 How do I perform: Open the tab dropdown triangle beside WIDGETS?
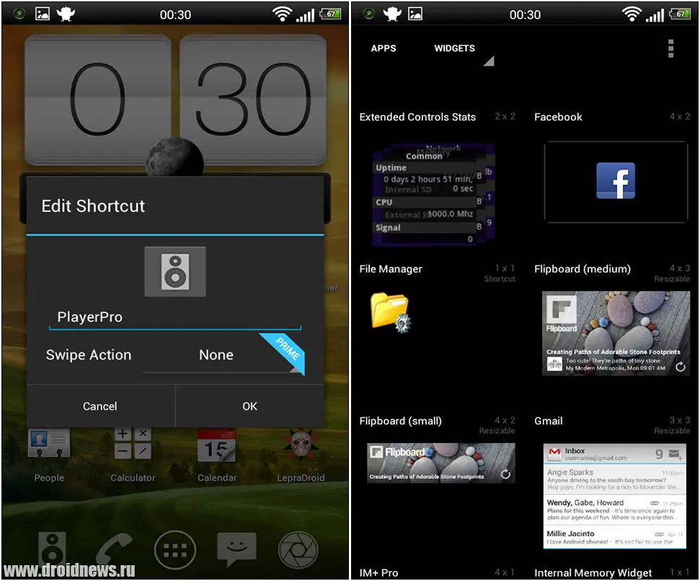489,61
